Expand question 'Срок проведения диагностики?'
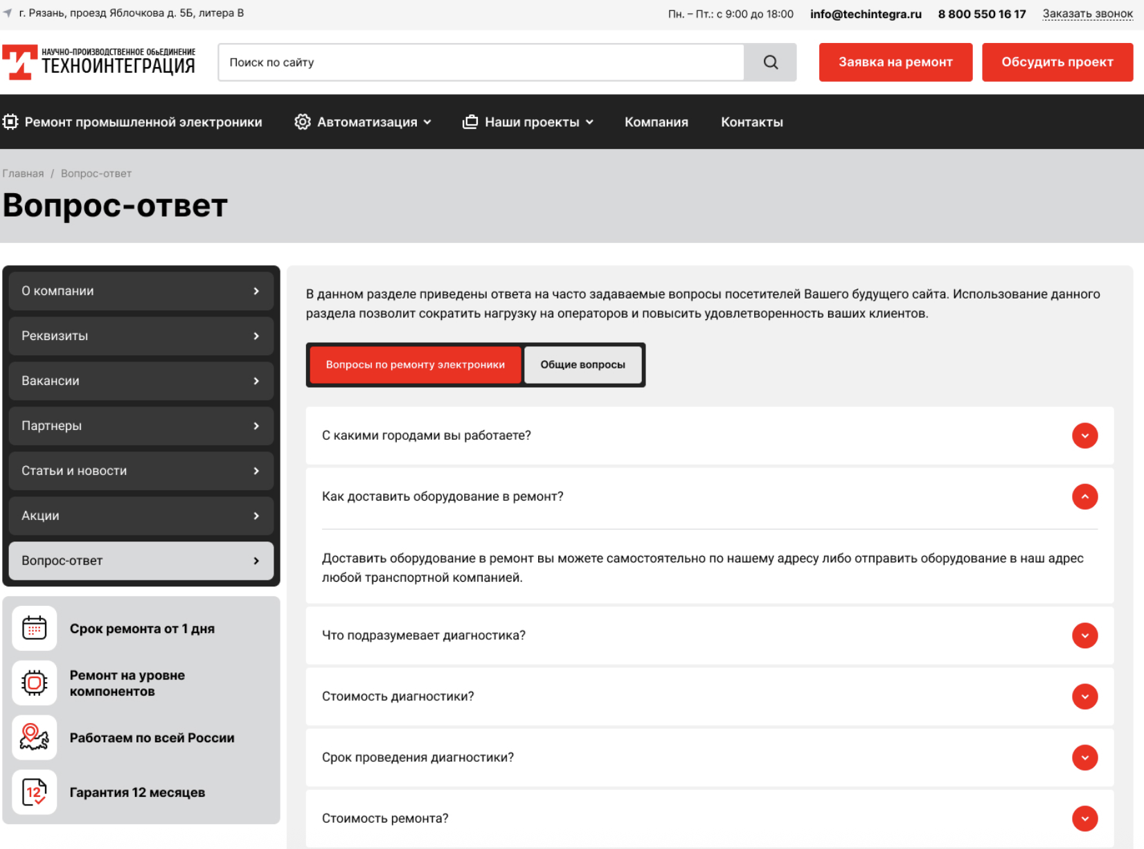Screen dimensions: 1144x849 coord(1084,758)
